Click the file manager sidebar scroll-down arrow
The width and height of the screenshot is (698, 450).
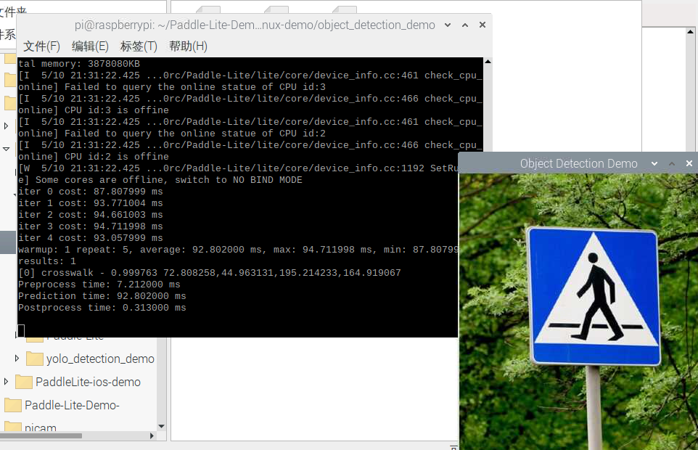coord(162,426)
